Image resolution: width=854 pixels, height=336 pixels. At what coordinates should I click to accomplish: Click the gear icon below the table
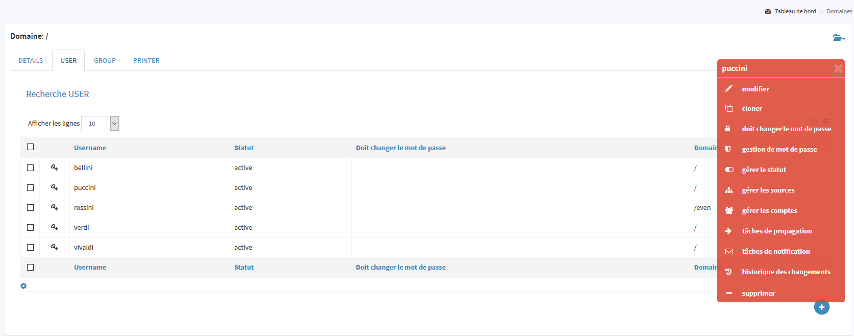pos(23,286)
